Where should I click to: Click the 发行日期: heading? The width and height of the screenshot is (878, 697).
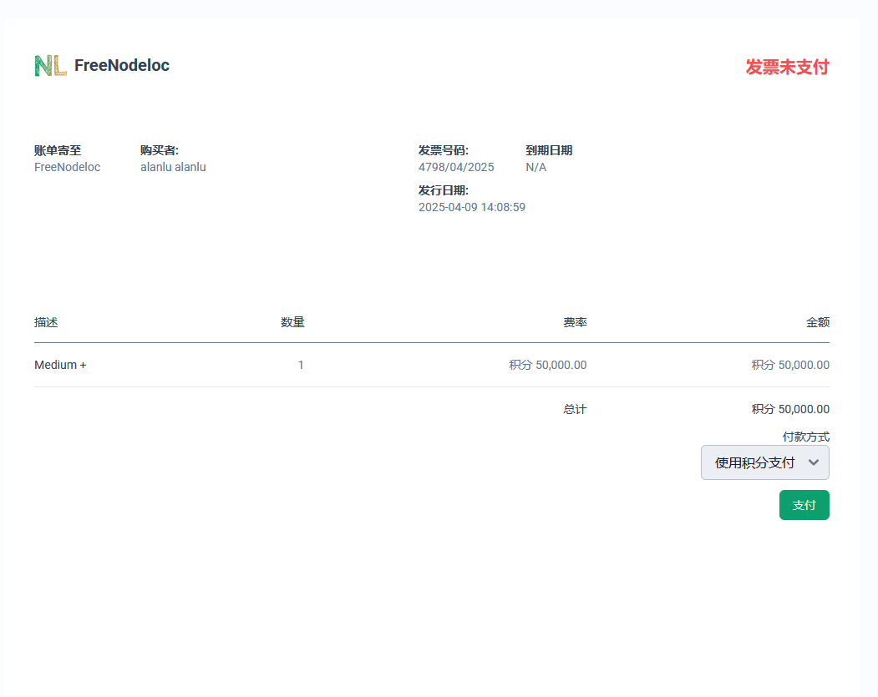(x=444, y=191)
